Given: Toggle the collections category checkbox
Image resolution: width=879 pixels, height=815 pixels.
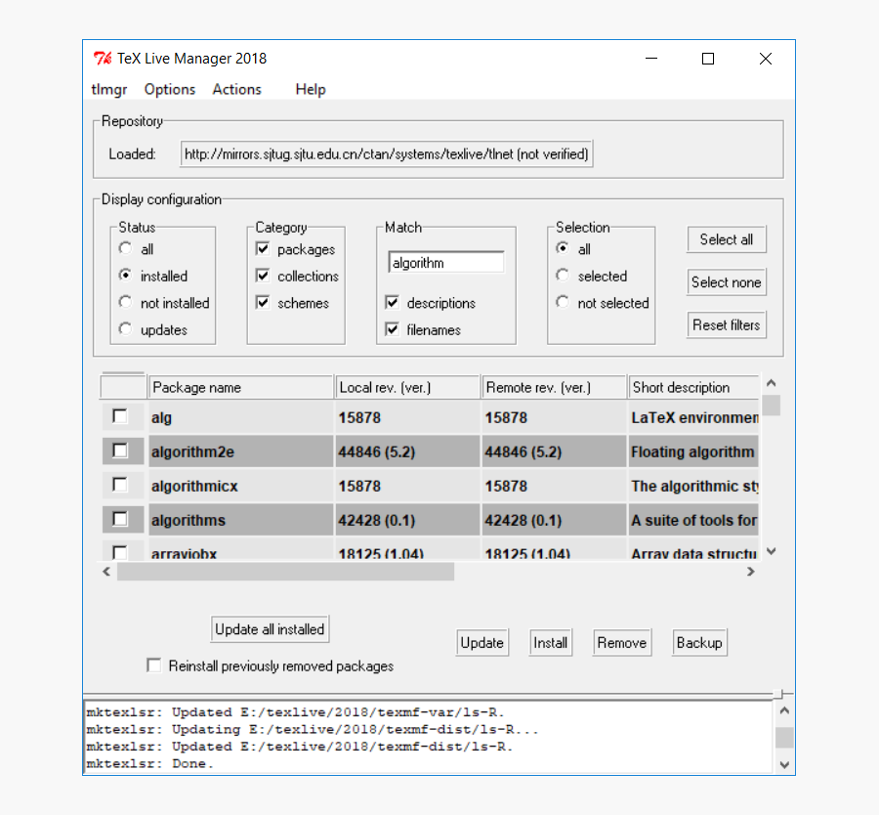Looking at the screenshot, I should click(263, 276).
